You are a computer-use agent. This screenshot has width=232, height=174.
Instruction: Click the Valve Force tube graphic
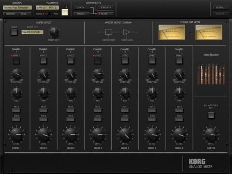coord(211,74)
